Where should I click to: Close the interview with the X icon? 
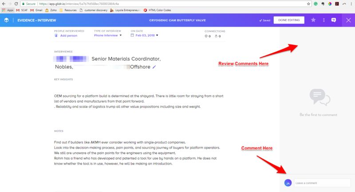348,20
